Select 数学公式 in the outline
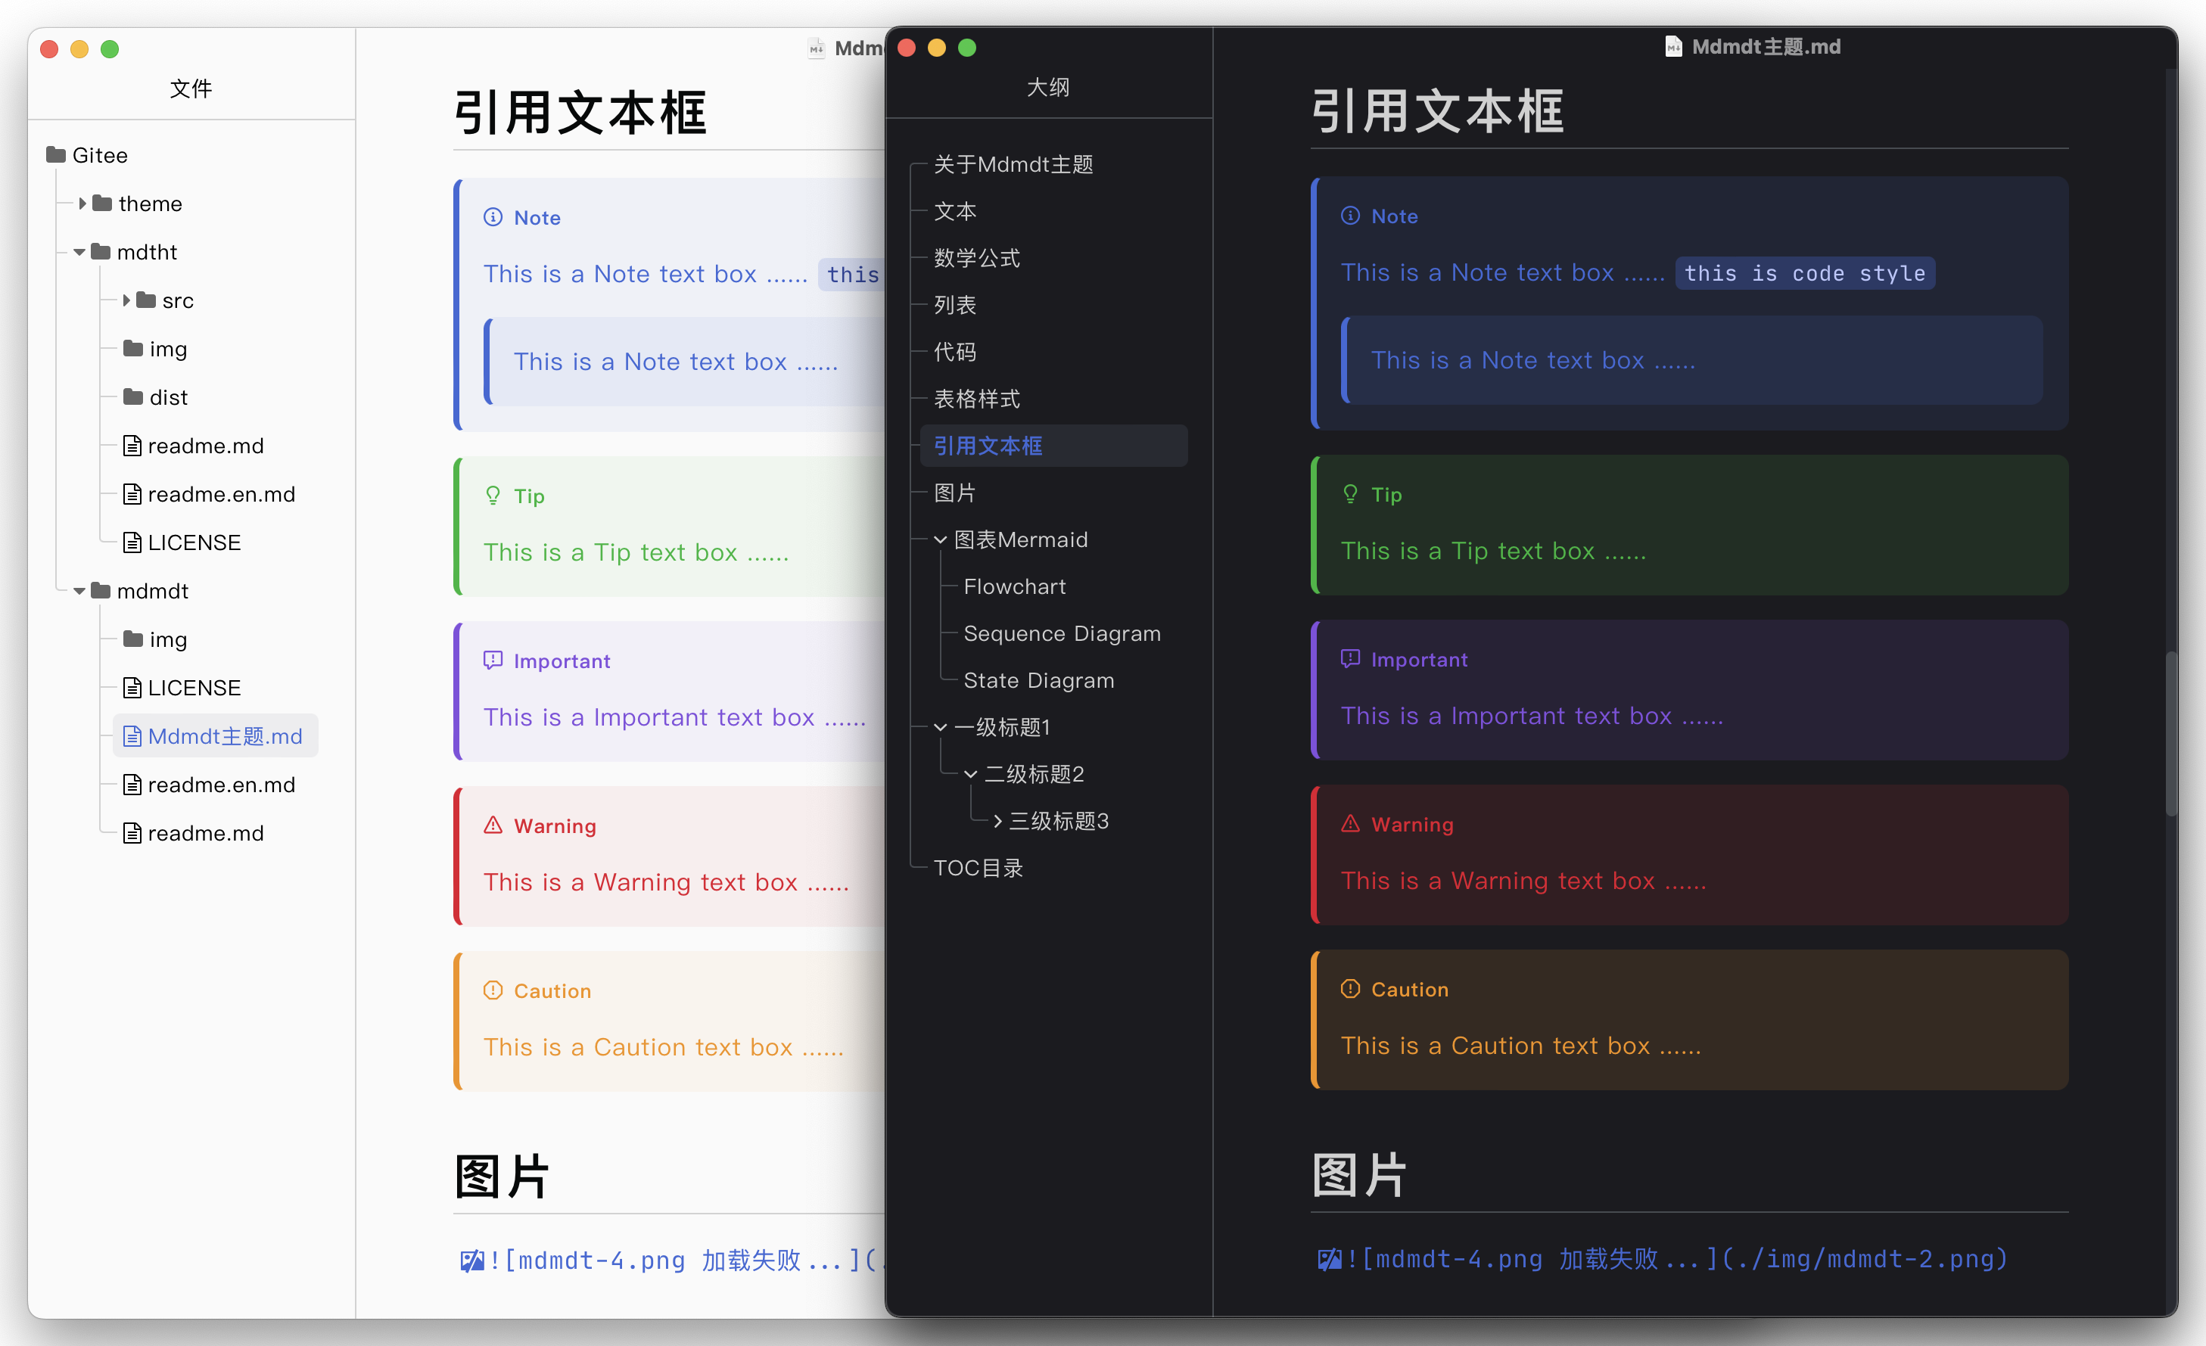Screen dimensions: 2206x1346 tap(977, 258)
